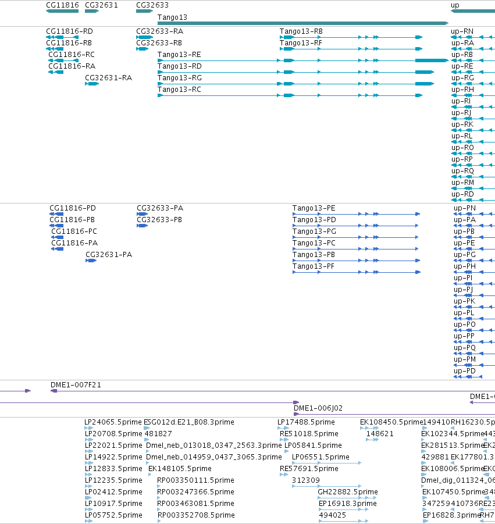Select the 312309 feature label
The width and height of the screenshot is (495, 524).
[306, 480]
